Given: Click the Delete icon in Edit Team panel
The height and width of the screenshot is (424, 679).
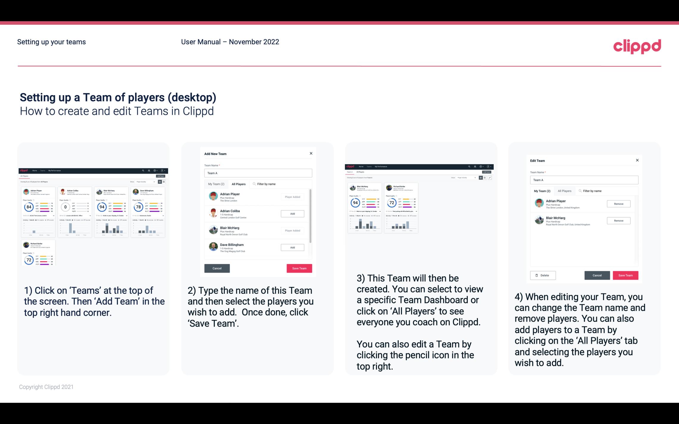Looking at the screenshot, I should [542, 274].
